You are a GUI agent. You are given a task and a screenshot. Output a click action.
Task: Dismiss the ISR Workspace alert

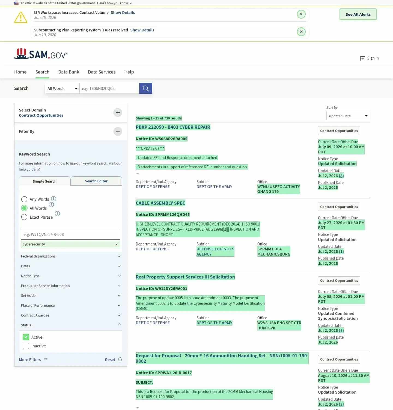coord(301,14)
